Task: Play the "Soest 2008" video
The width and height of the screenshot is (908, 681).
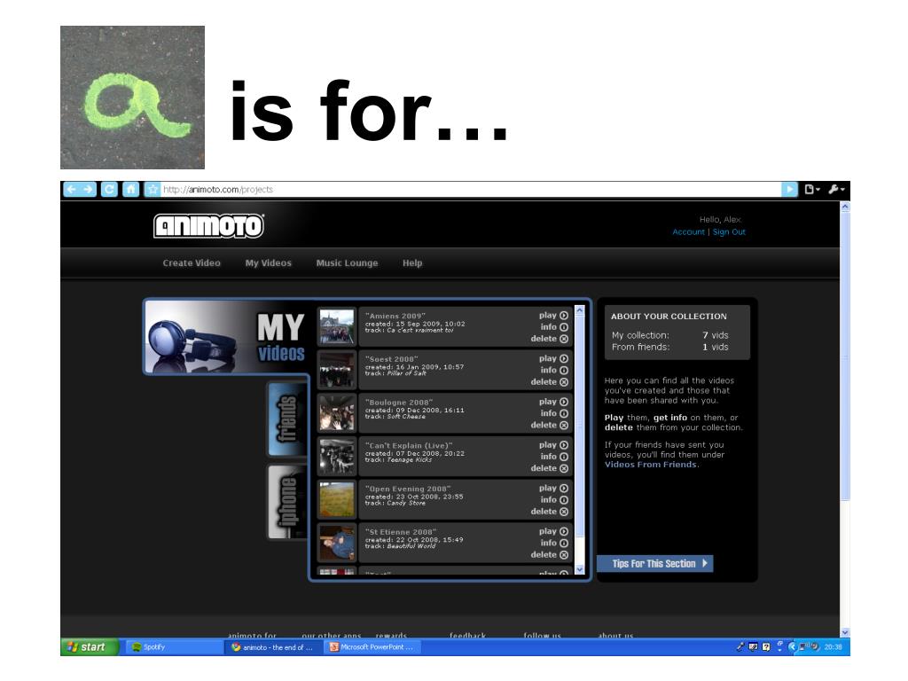Action: (x=553, y=358)
